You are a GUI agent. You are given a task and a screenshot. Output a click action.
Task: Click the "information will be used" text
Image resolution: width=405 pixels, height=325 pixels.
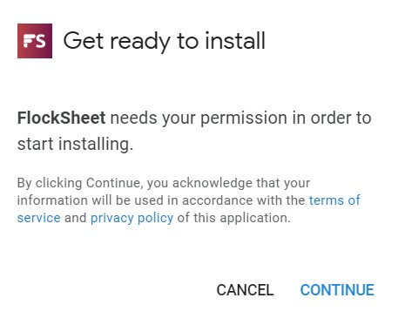tap(90, 200)
